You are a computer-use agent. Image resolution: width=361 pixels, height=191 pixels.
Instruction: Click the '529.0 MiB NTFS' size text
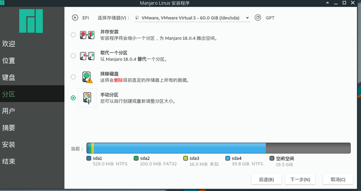coord(110,164)
